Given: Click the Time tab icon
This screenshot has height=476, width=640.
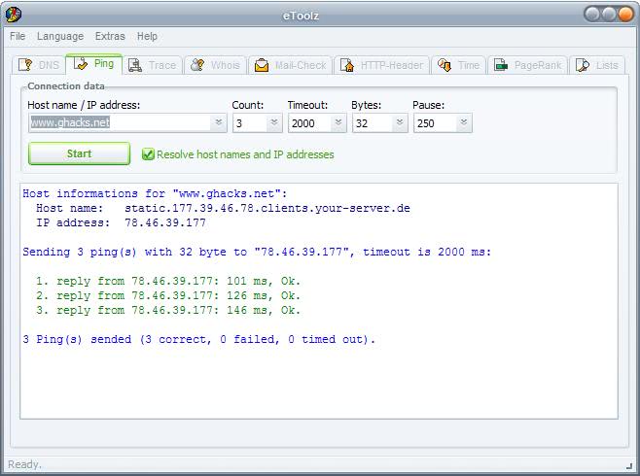Looking at the screenshot, I should [x=444, y=65].
